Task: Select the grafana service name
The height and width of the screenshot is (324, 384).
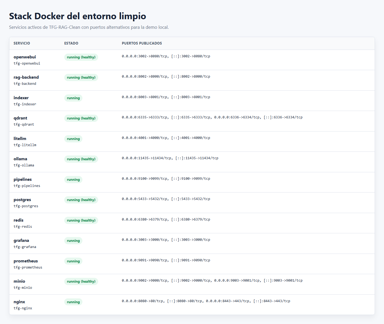Action: click(x=21, y=241)
